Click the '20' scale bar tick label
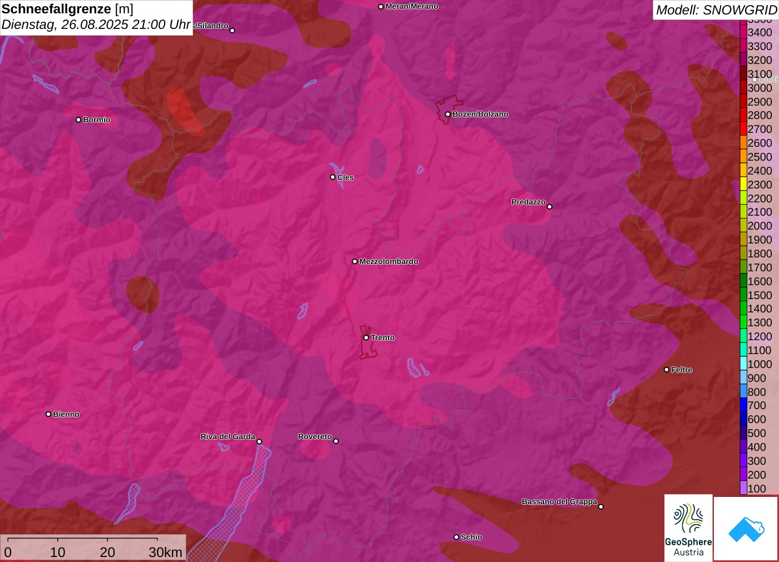This screenshot has height=562, width=779. click(x=107, y=552)
